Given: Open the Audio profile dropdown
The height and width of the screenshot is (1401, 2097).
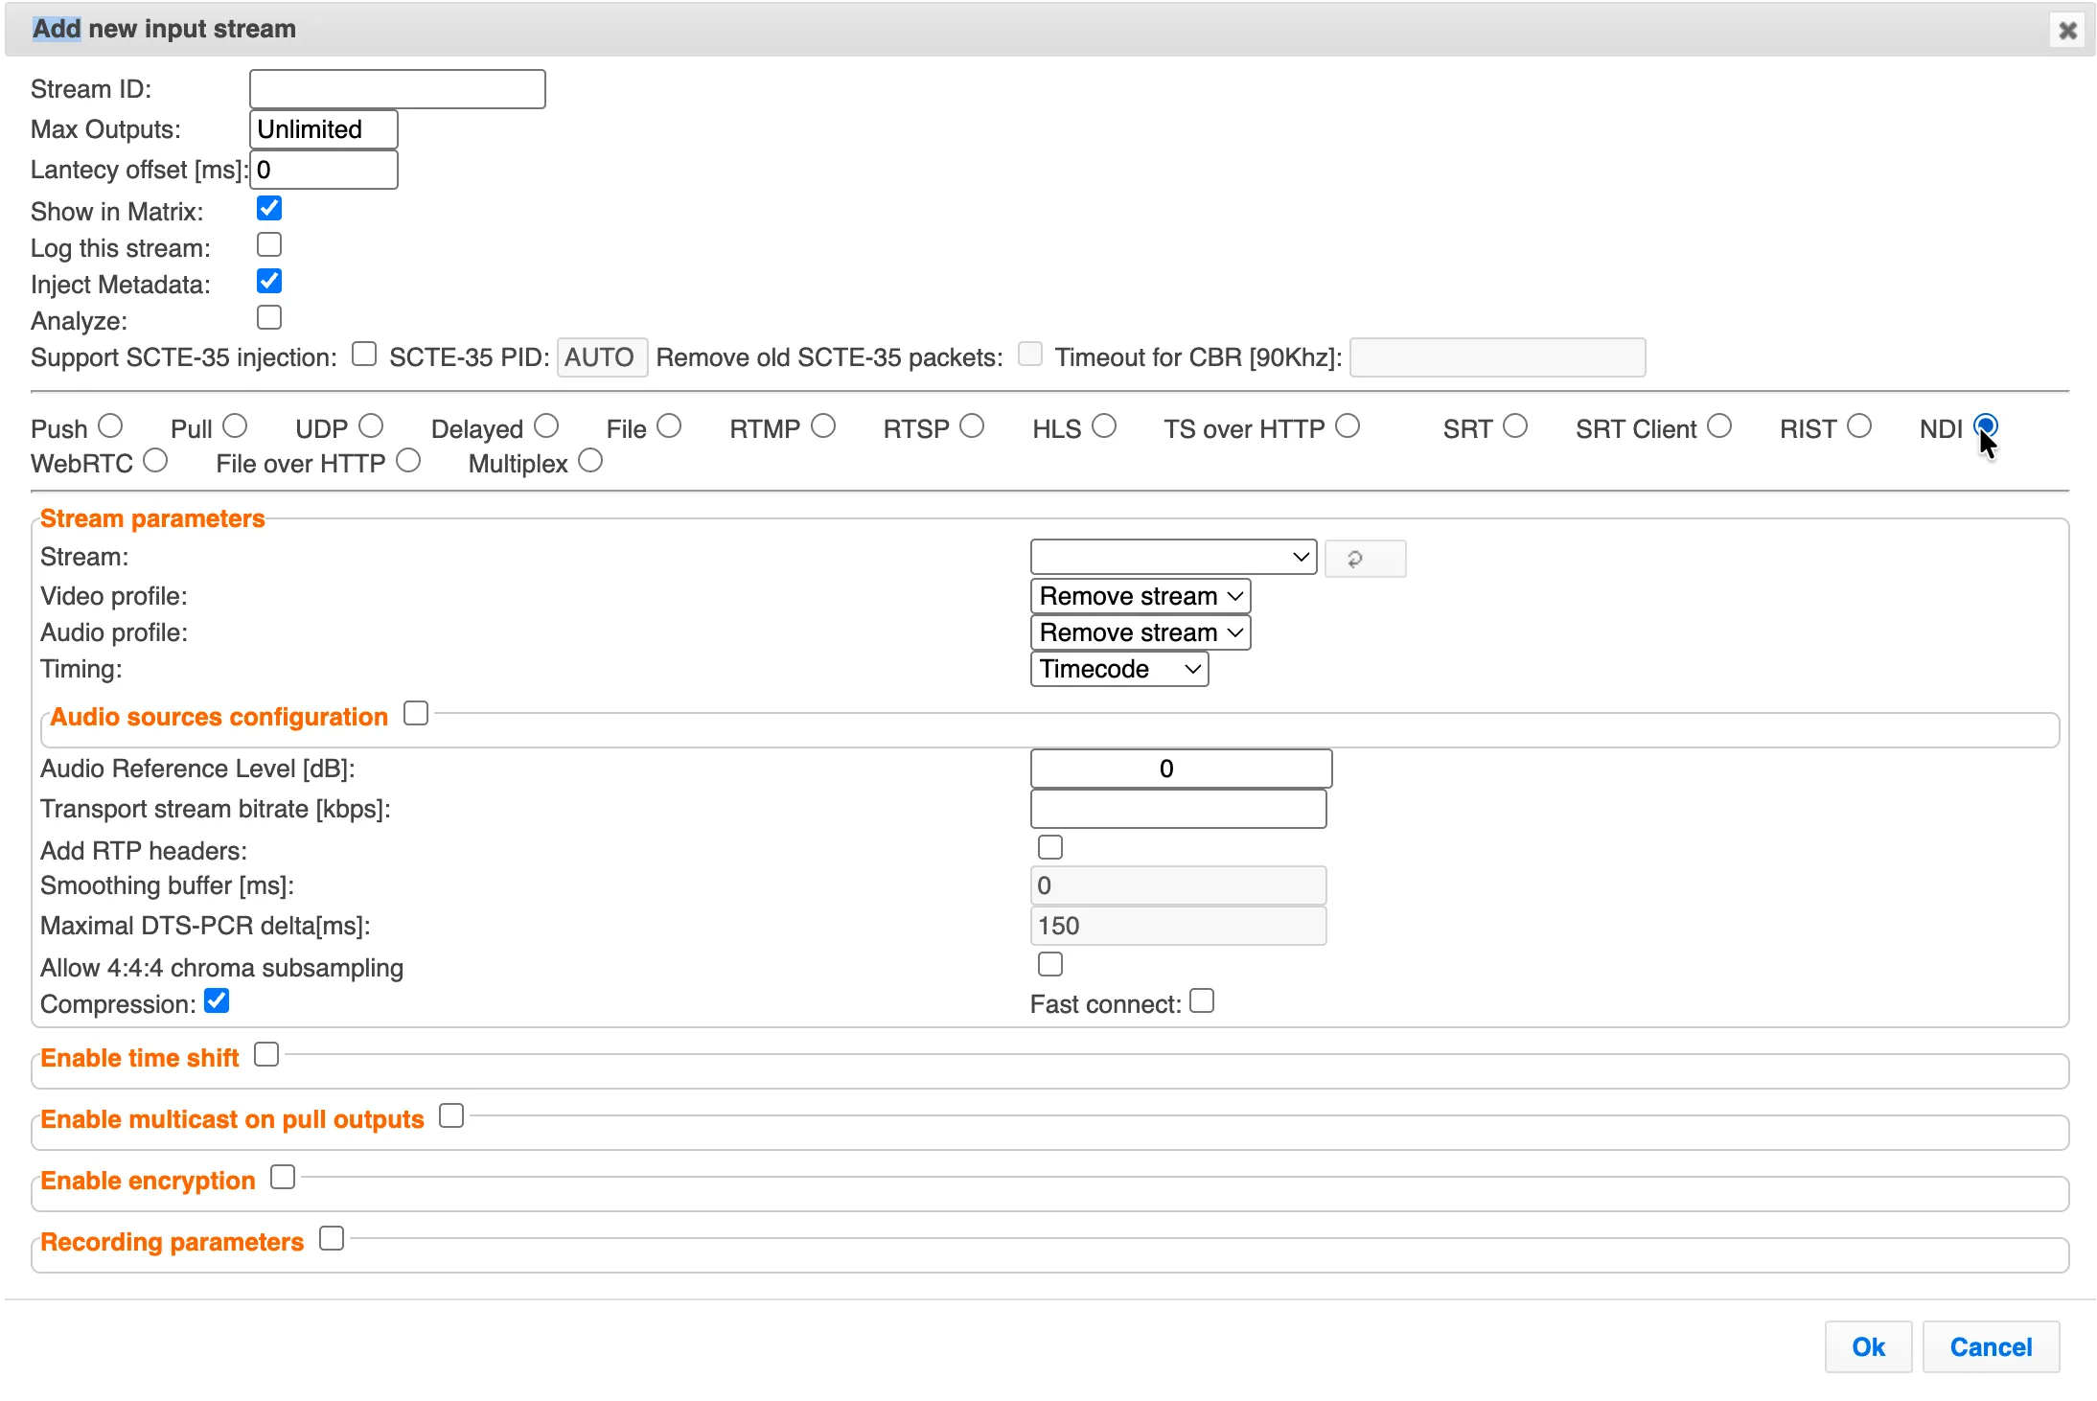Looking at the screenshot, I should 1141,632.
